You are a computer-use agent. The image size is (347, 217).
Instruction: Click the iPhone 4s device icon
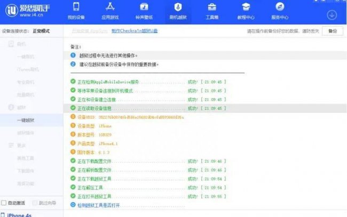tap(3, 215)
